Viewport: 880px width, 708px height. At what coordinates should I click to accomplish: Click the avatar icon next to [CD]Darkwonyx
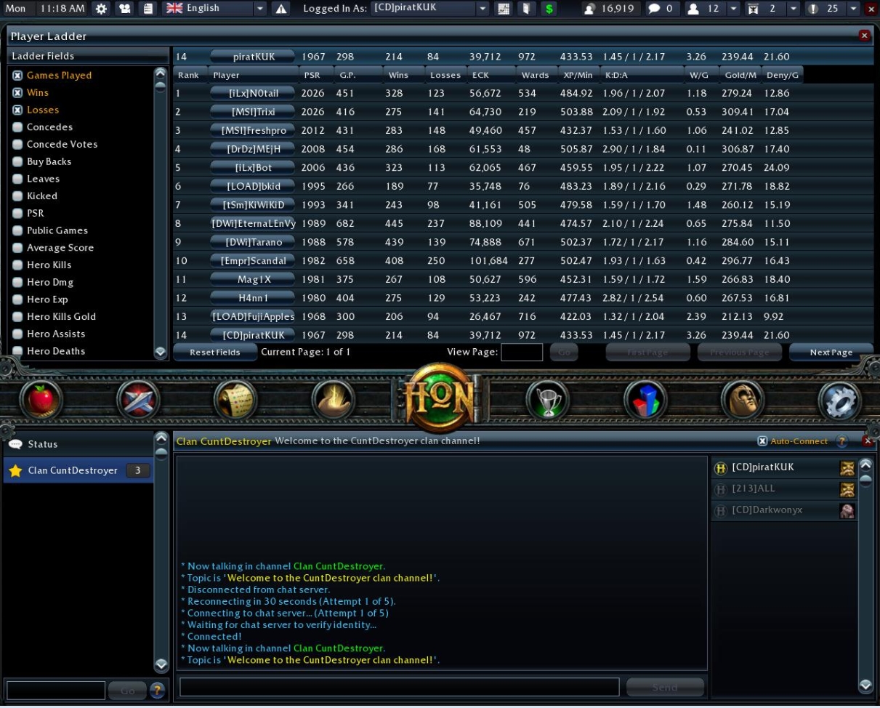coord(847,510)
